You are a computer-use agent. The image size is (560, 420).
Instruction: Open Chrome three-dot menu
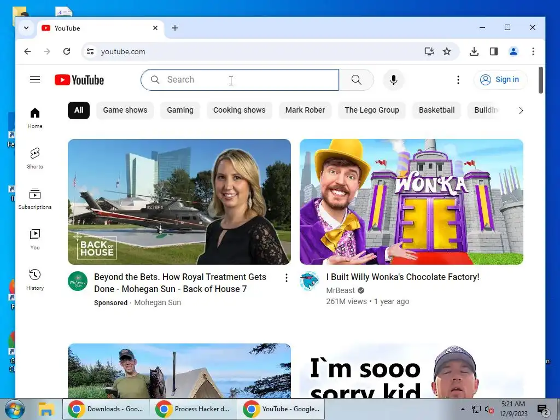tap(533, 51)
